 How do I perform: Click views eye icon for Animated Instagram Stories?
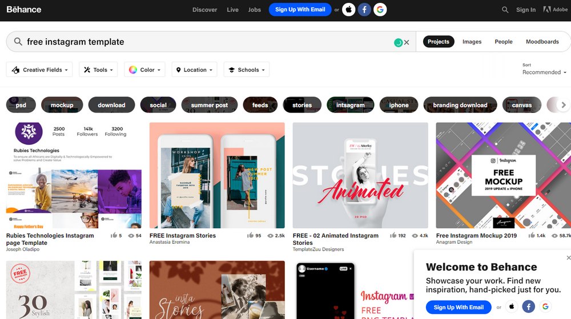point(415,236)
